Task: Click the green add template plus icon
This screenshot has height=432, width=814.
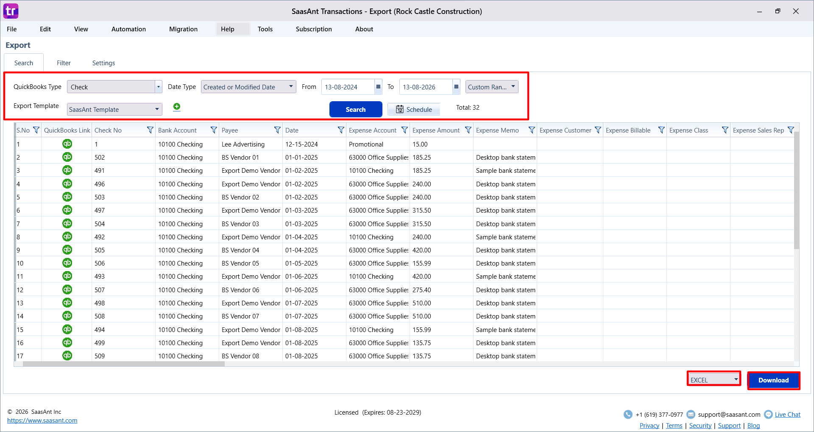Action: pos(177,107)
